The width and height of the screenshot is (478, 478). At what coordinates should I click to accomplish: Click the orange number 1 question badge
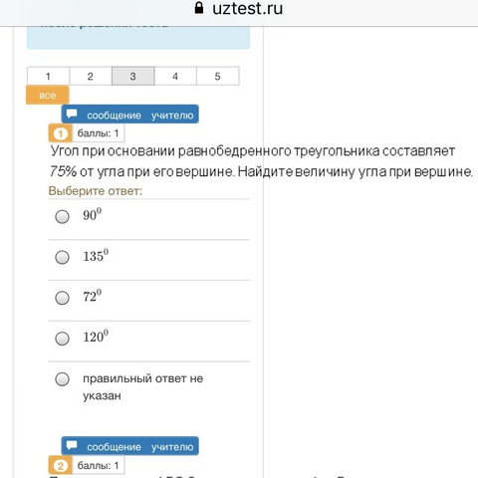coord(61,133)
